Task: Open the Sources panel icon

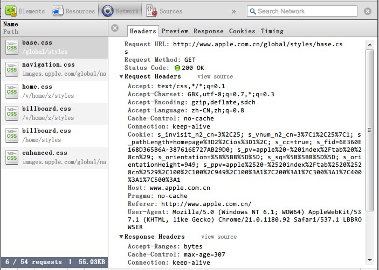Action: [151, 11]
